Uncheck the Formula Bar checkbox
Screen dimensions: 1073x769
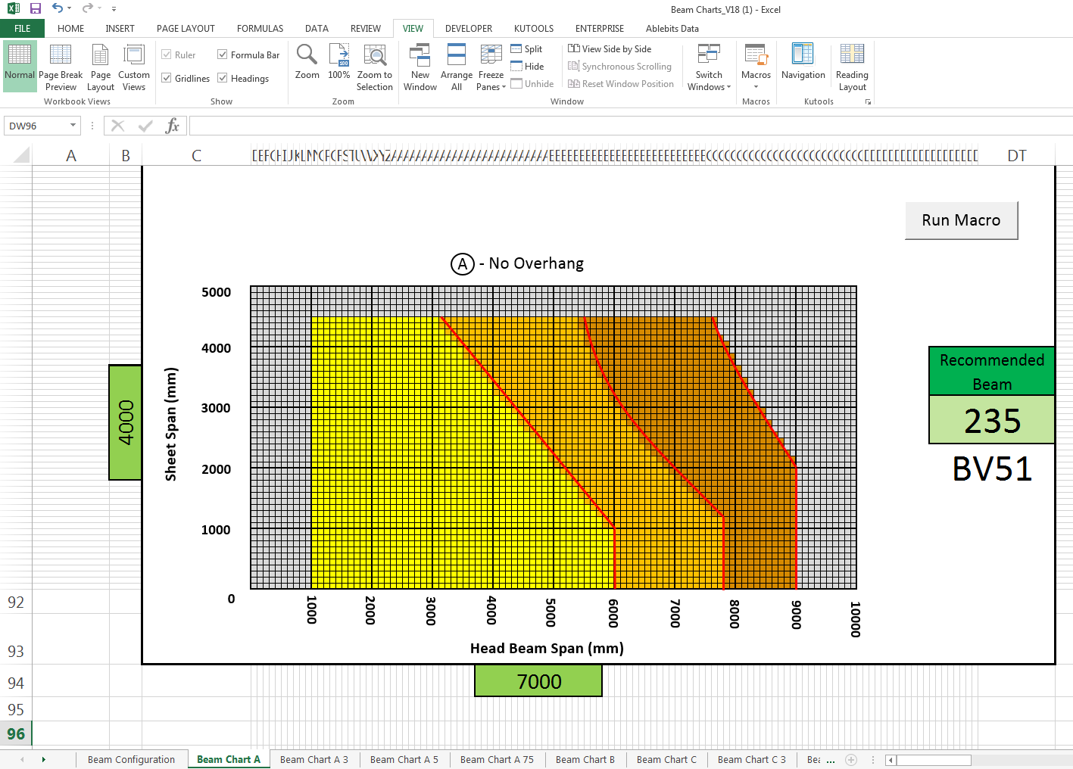[x=223, y=54]
